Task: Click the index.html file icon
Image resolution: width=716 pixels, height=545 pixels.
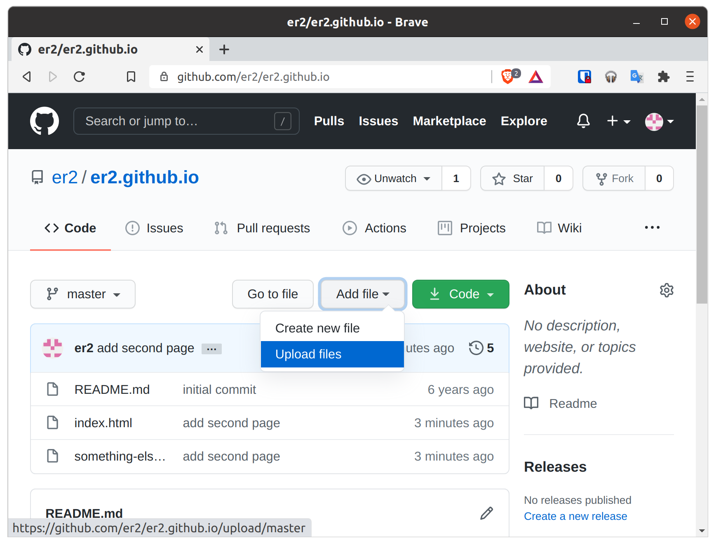Action: coord(53,422)
